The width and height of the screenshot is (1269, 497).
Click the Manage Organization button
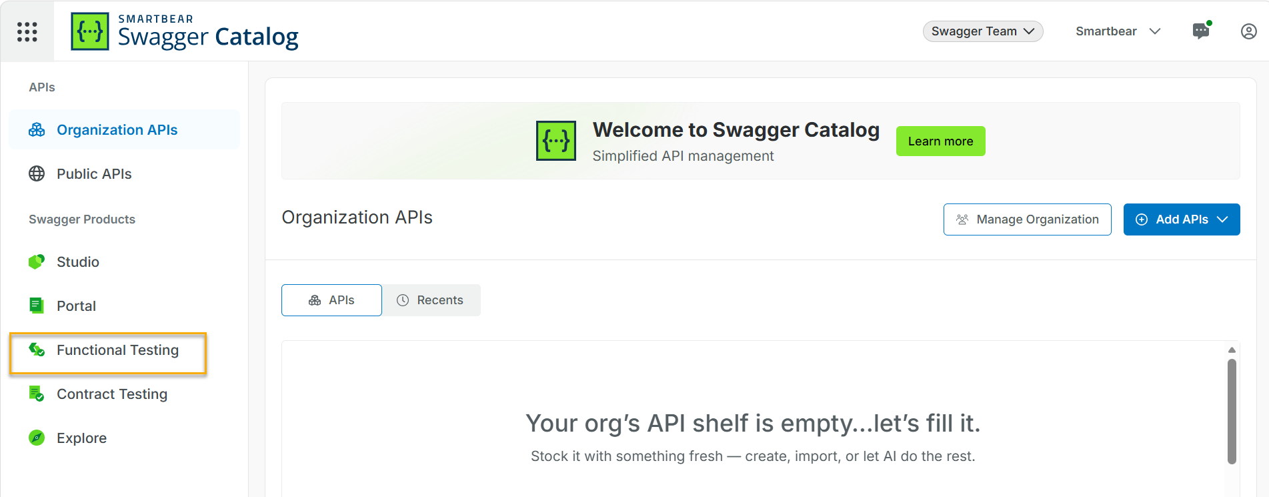point(1027,219)
